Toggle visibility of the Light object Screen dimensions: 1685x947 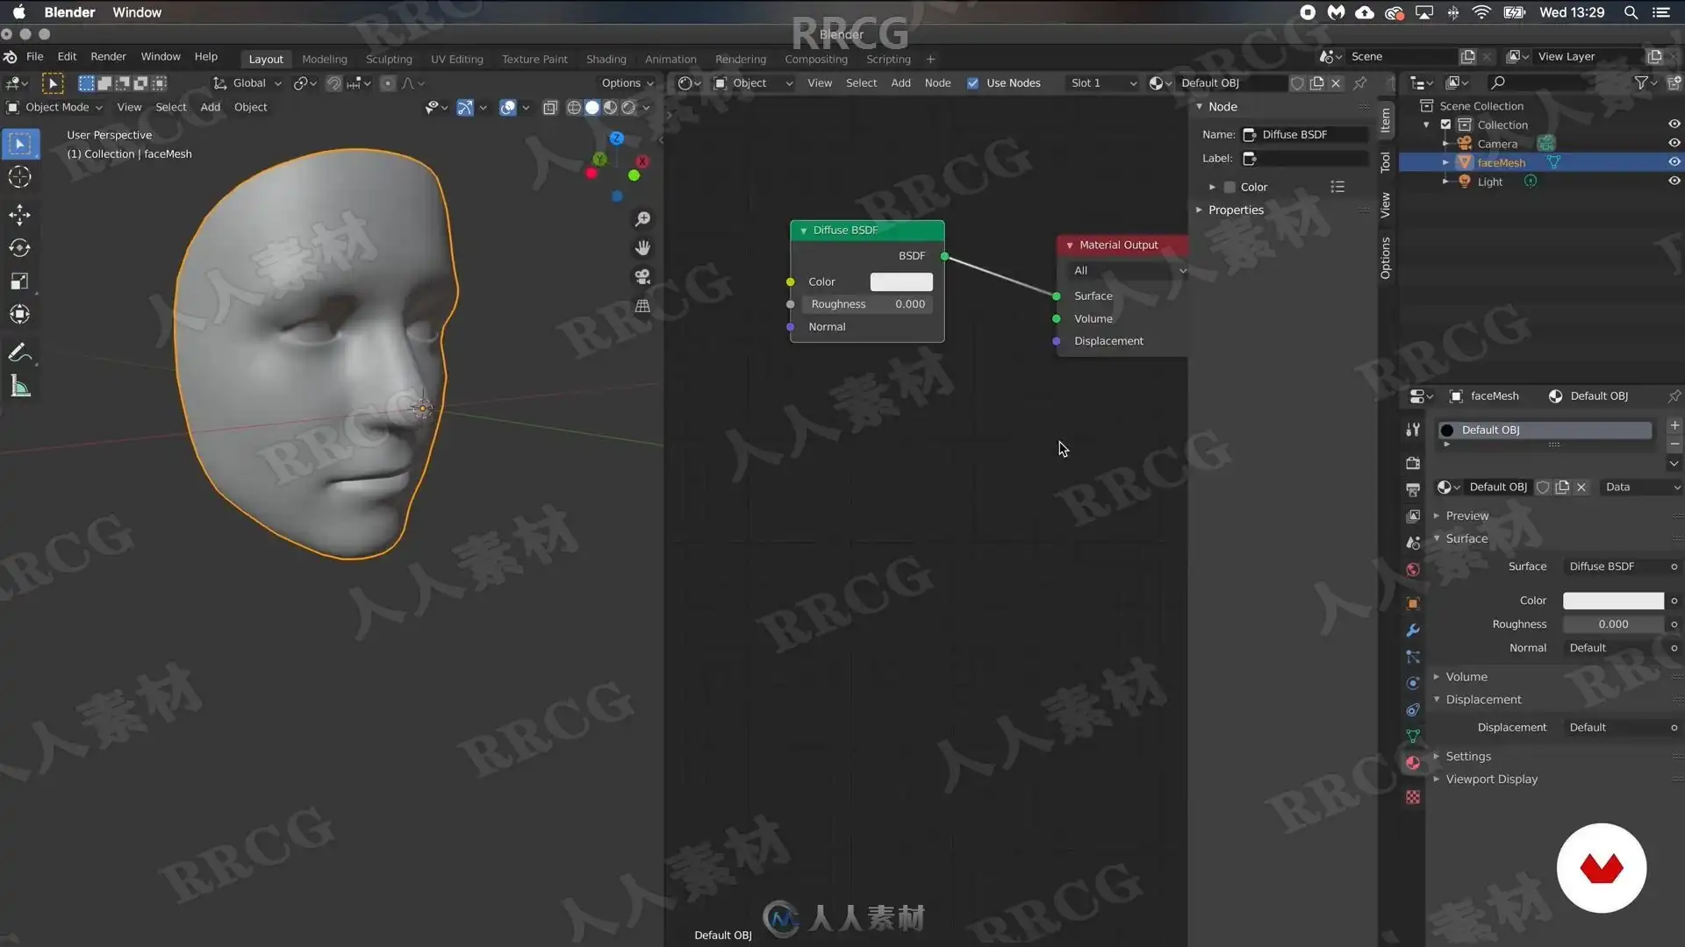click(x=1674, y=182)
